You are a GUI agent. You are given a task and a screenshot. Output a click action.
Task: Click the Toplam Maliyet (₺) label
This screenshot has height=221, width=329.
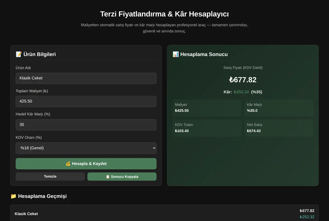pos(32,91)
